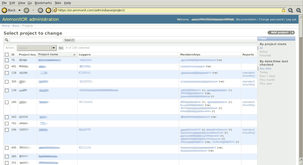Click the Back navigation icon
The image size is (303, 165).
5,10
